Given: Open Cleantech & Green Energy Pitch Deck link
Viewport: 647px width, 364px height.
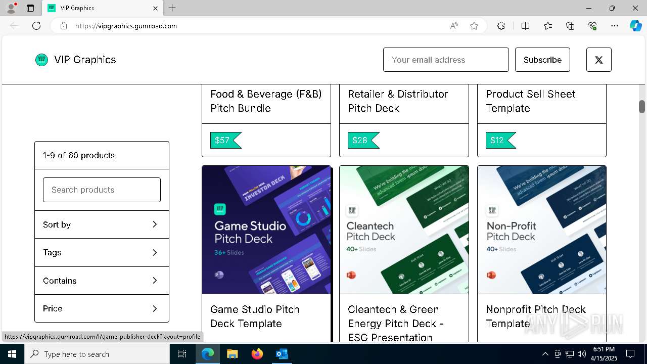Looking at the screenshot, I should 396,324.
